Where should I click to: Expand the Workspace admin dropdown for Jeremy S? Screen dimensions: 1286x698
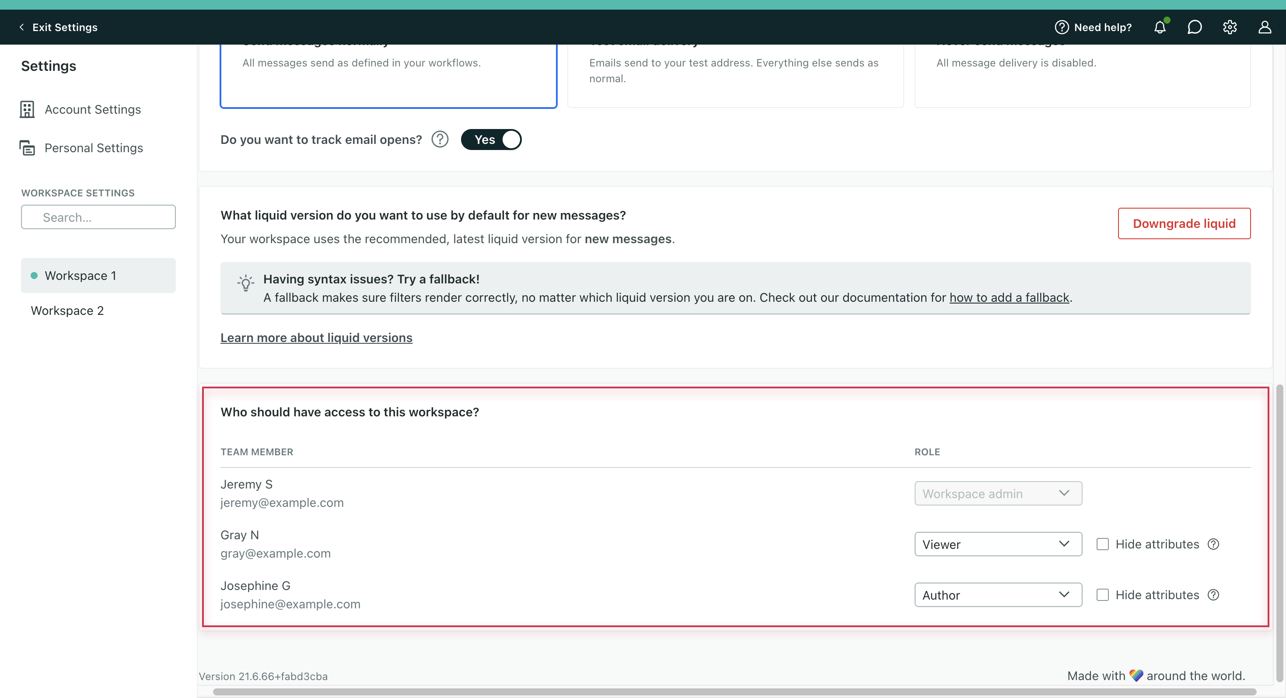pyautogui.click(x=998, y=492)
